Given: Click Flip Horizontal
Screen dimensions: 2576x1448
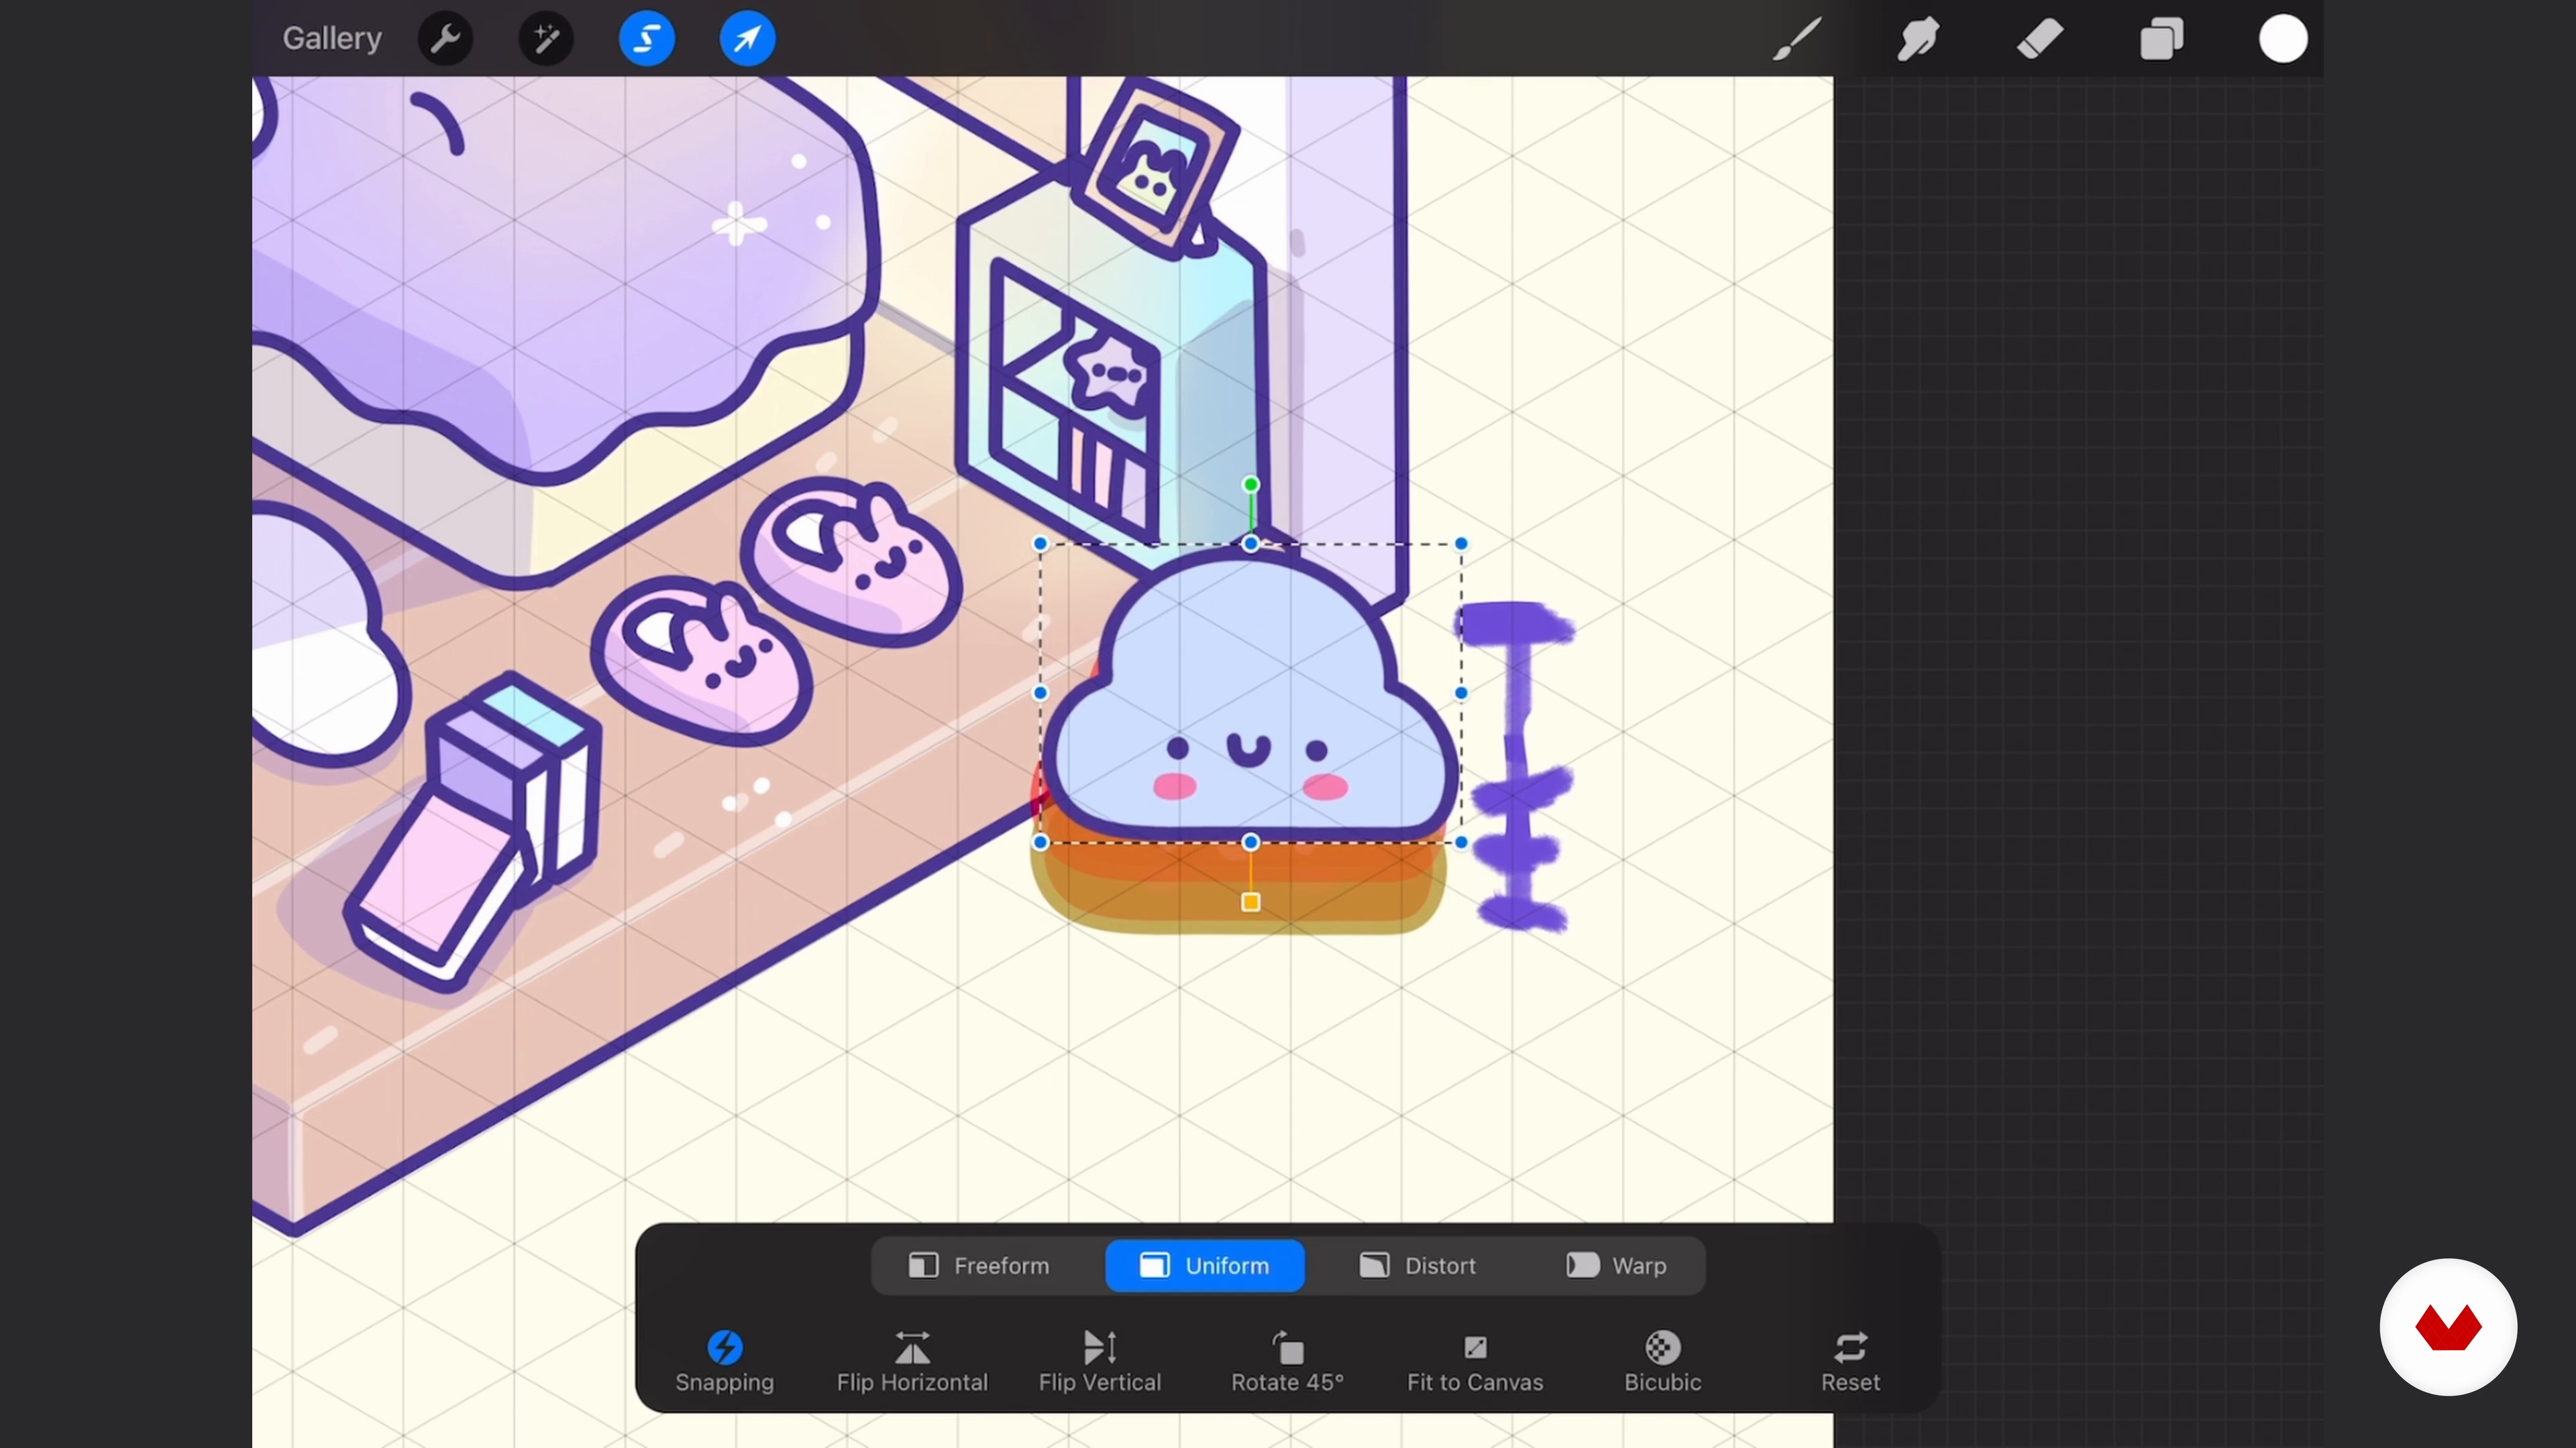Looking at the screenshot, I should [x=912, y=1361].
